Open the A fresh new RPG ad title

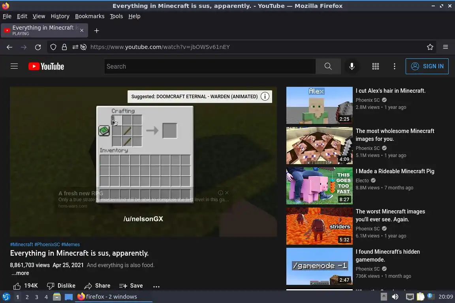81,193
